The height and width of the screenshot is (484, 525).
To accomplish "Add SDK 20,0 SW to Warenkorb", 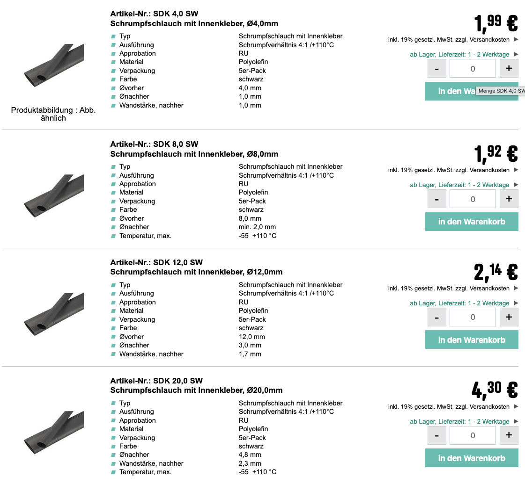I will click(472, 458).
